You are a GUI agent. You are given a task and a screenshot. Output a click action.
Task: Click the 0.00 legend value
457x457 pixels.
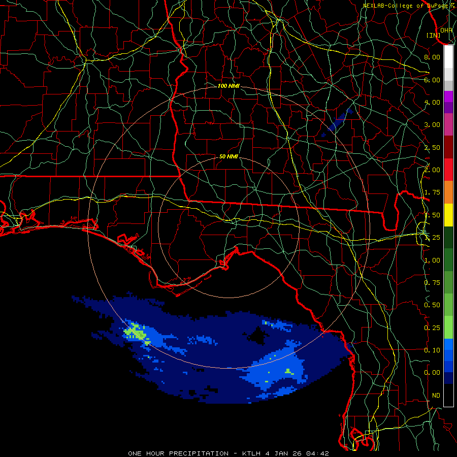click(x=432, y=373)
